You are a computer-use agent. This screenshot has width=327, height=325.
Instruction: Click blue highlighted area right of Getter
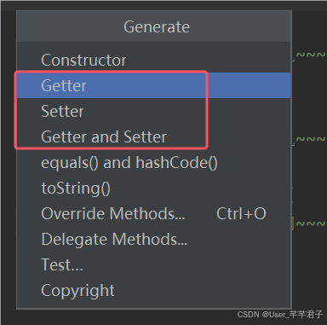(250, 85)
